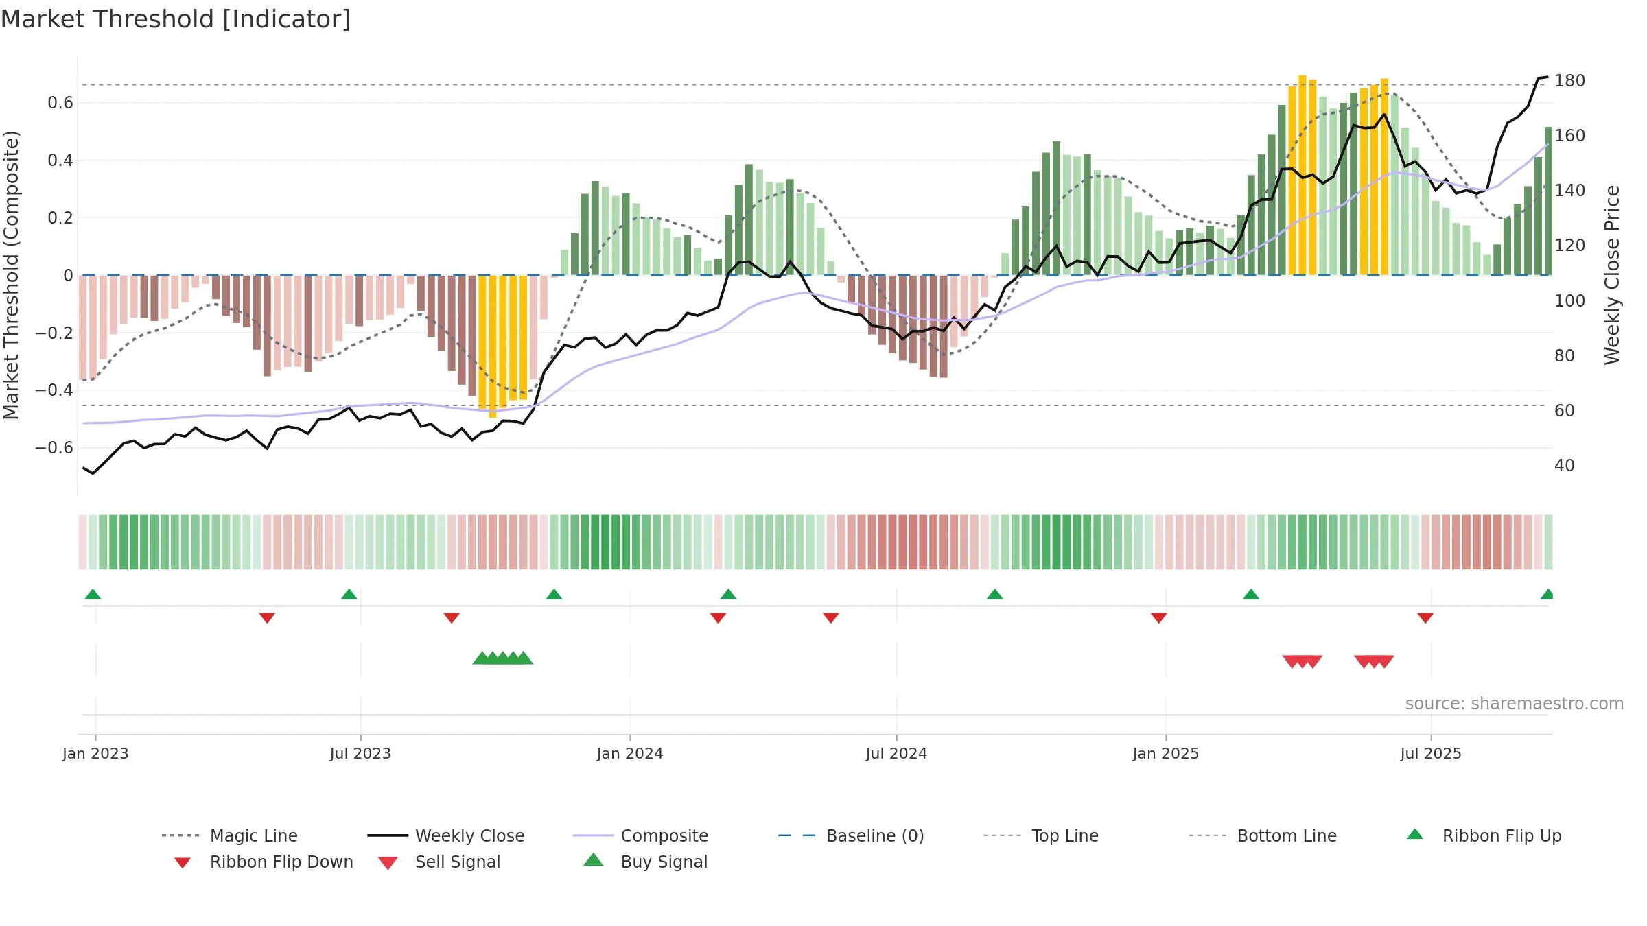Select the Ribbon Flip Up marker in Nov 2023
Viewport: 1647px width, 926px height.
pyautogui.click(x=554, y=594)
